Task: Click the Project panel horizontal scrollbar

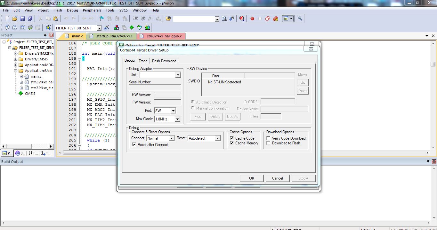Action: pyautogui.click(x=27, y=146)
